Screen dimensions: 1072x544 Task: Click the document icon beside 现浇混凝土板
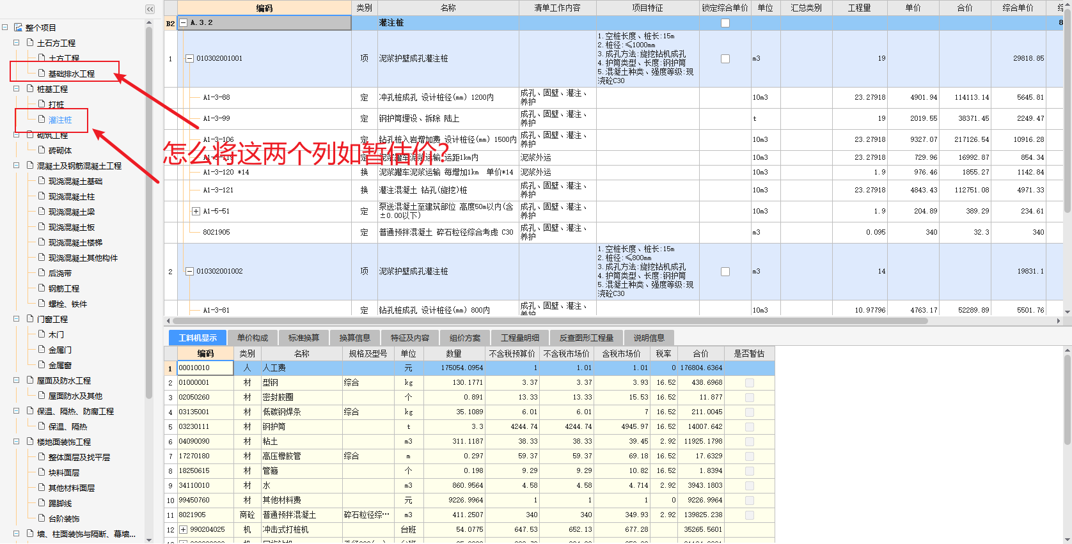[x=42, y=227]
